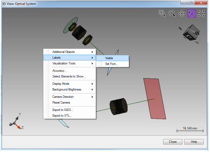Click the XYZ axis triad indicator

click(x=16, y=121)
